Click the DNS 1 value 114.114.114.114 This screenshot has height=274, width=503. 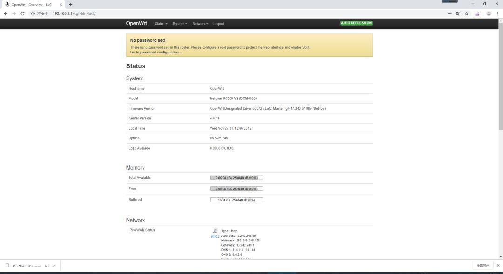pyautogui.click(x=244, y=250)
